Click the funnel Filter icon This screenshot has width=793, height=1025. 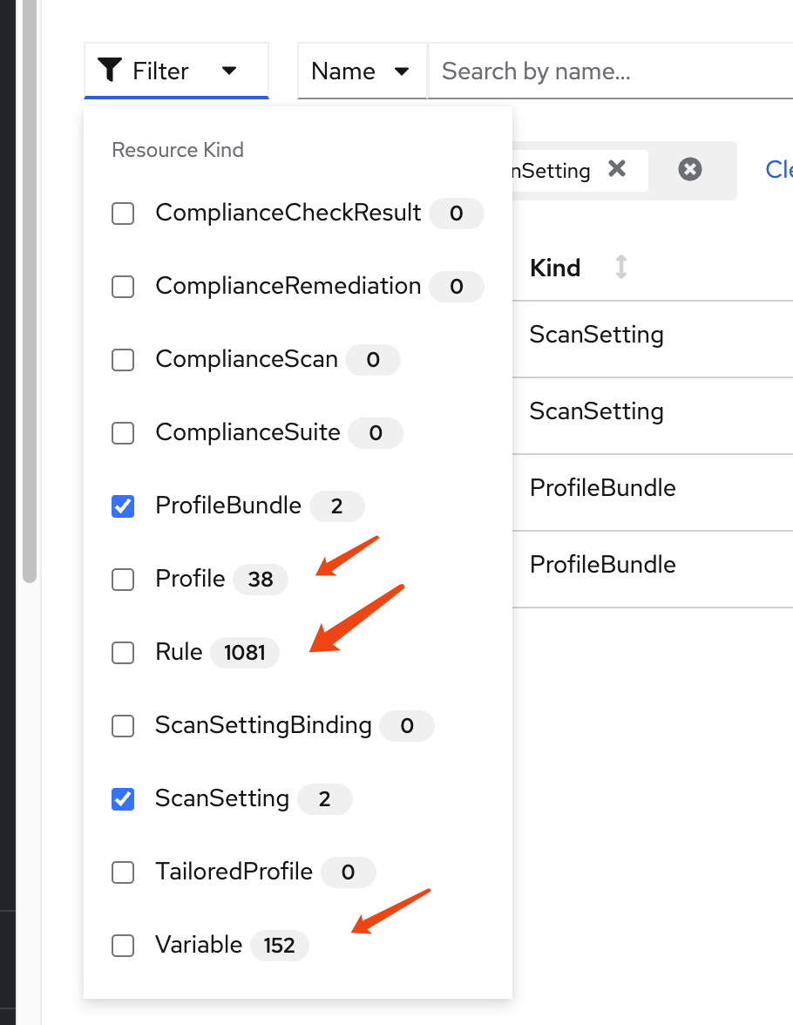click(110, 70)
